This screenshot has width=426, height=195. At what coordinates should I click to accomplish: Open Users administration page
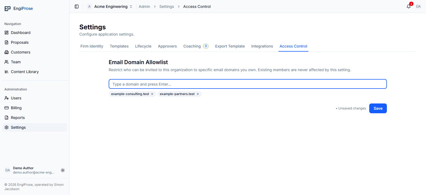click(x=35, y=98)
